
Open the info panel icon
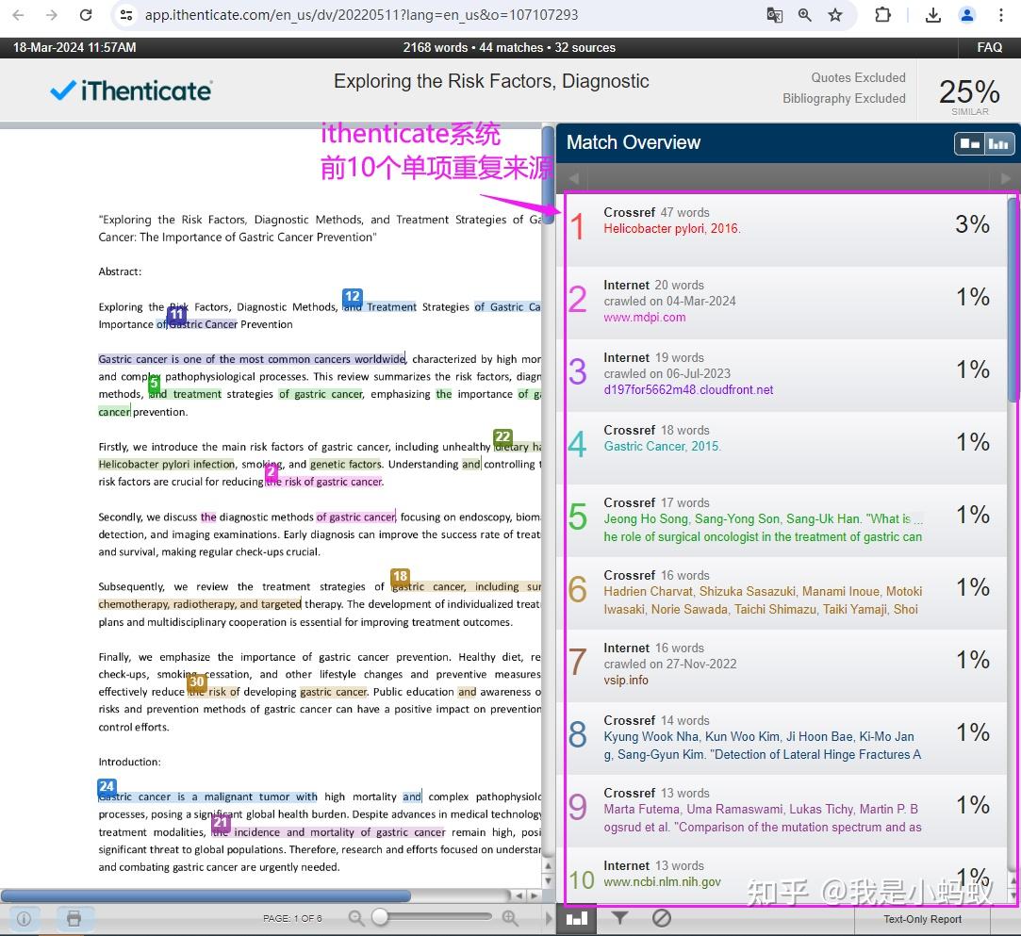(x=24, y=918)
